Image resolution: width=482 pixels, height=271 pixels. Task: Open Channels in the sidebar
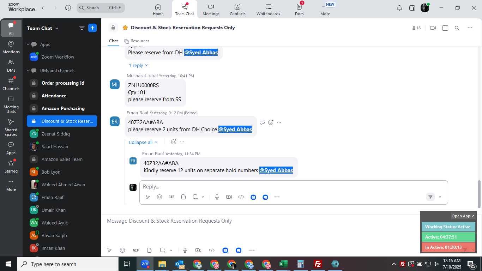[x=11, y=84]
